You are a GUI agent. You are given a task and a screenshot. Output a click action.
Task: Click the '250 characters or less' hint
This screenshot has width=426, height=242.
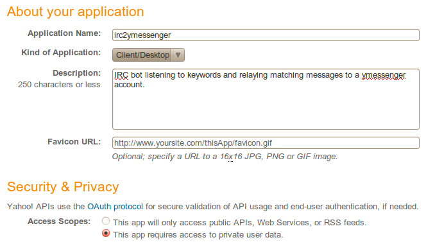(x=59, y=85)
